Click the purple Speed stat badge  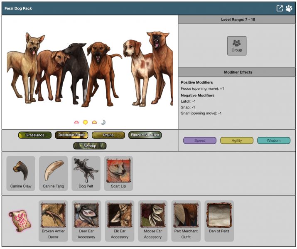200,141
